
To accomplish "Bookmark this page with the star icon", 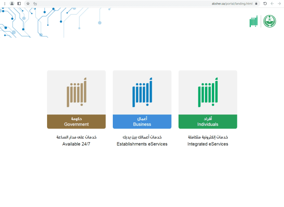I will tap(28, 4).
